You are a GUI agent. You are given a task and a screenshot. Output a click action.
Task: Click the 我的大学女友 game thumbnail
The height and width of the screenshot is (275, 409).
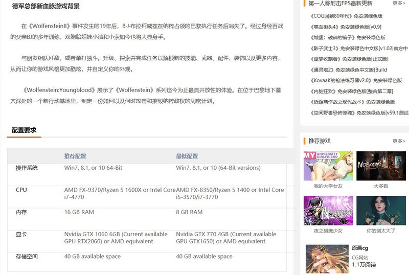328,166
